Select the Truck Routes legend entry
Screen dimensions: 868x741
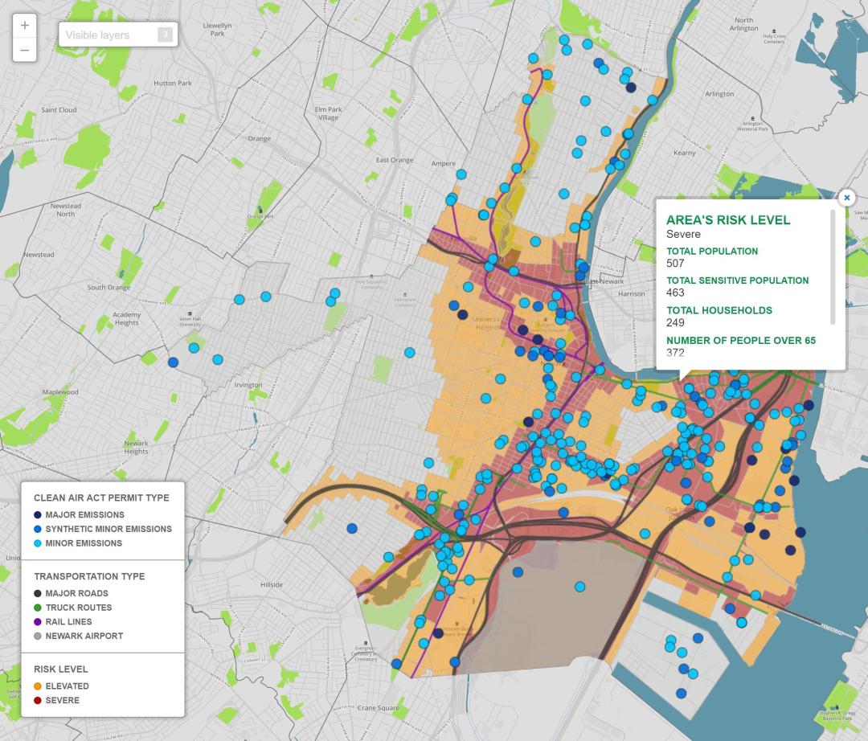coord(78,608)
